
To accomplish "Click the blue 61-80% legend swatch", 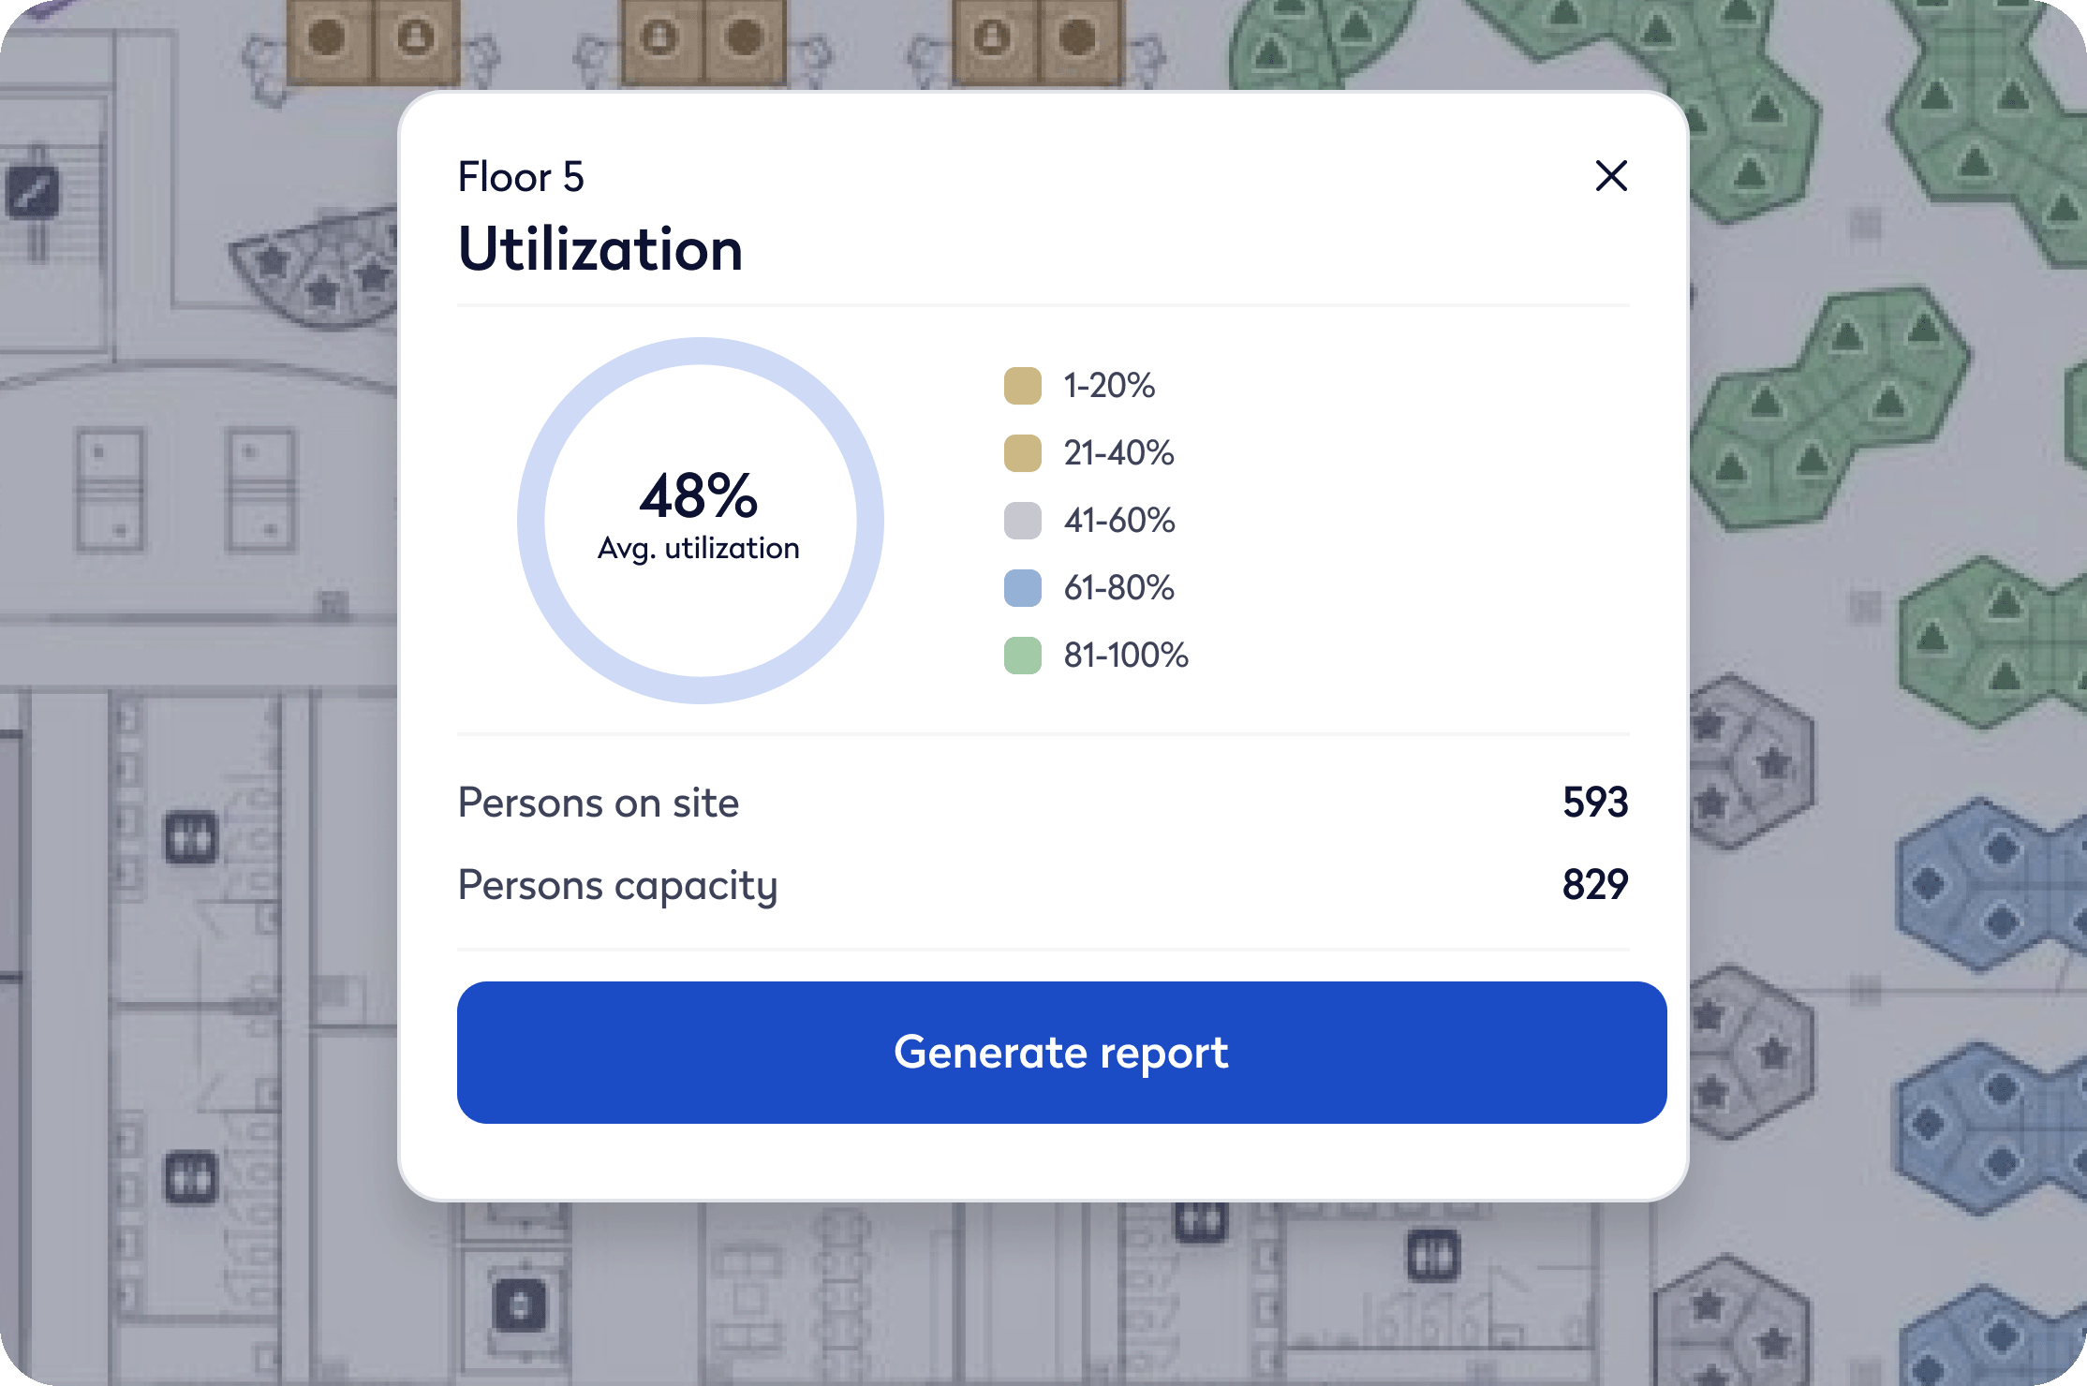I will coord(1022,588).
